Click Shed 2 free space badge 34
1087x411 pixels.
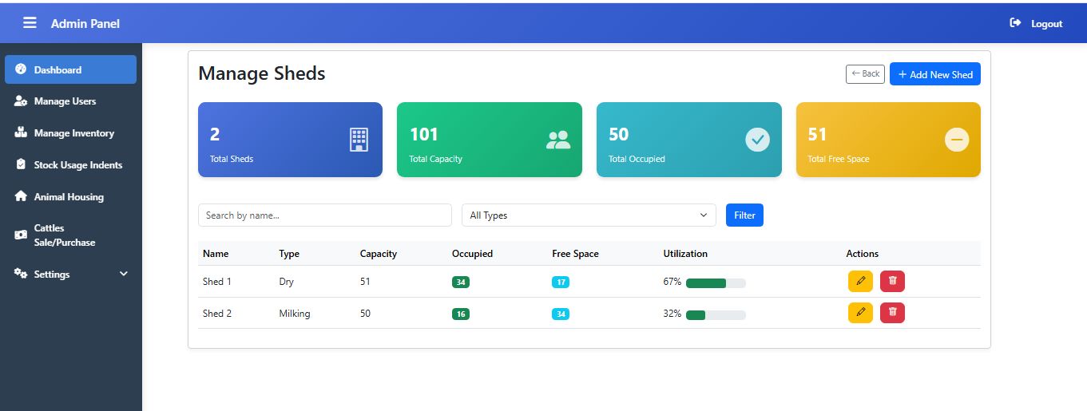[561, 314]
